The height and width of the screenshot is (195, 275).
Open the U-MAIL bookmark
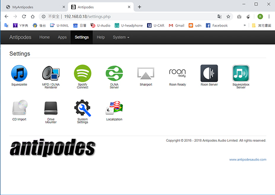point(59,25)
